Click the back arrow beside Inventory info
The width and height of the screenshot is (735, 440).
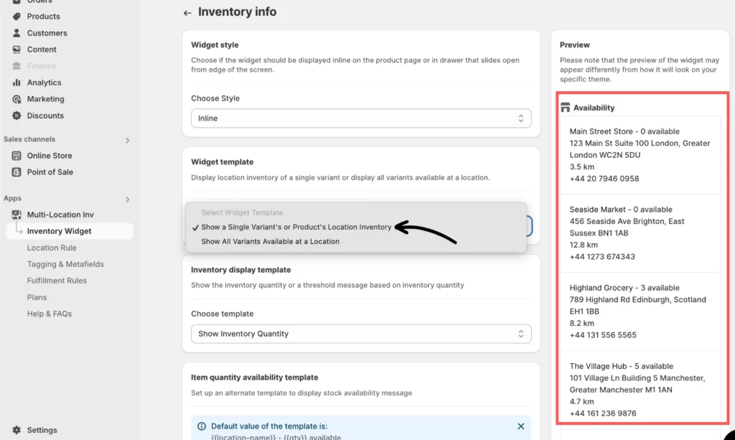click(x=187, y=13)
